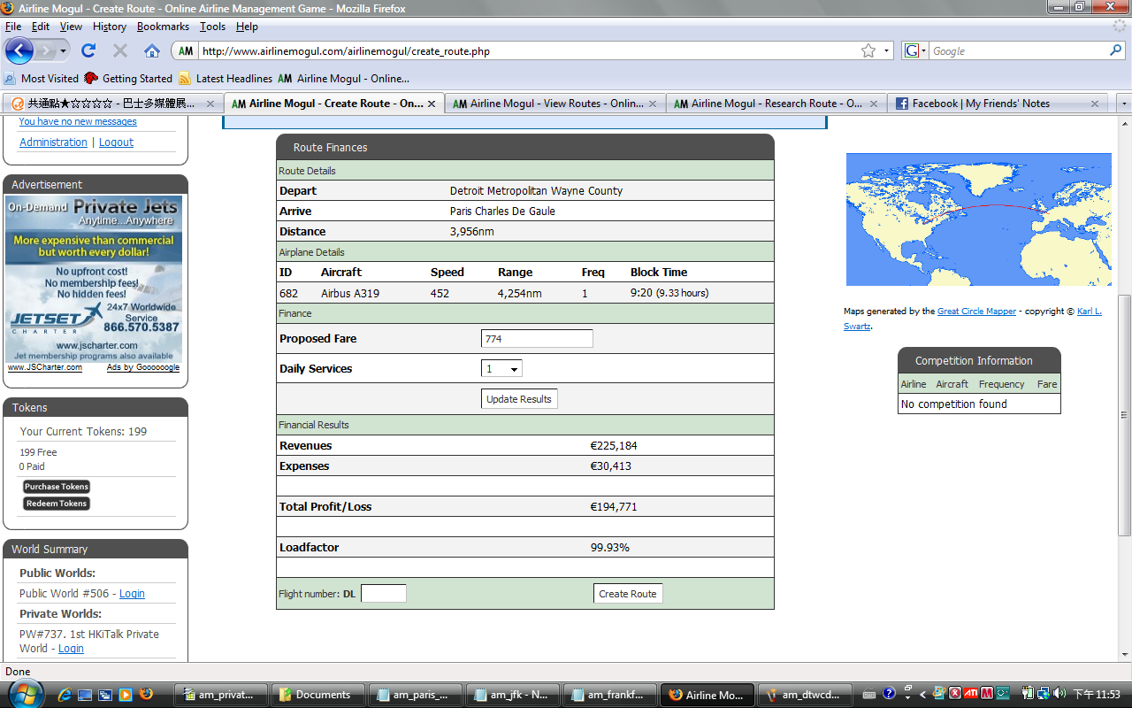Open the search engine chooser dropdown
The image size is (1132, 708).
click(x=915, y=51)
